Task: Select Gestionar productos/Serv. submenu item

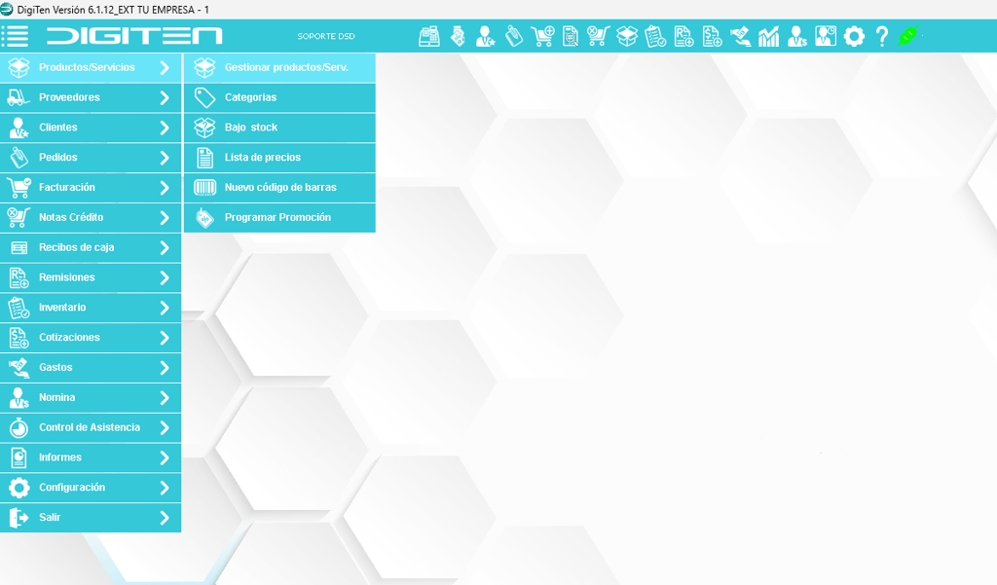Action: pos(279,67)
